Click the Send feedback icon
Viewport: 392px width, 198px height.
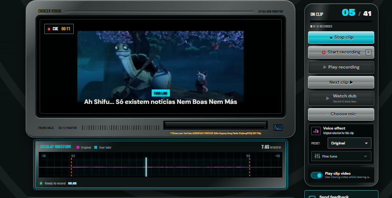tap(312, 197)
